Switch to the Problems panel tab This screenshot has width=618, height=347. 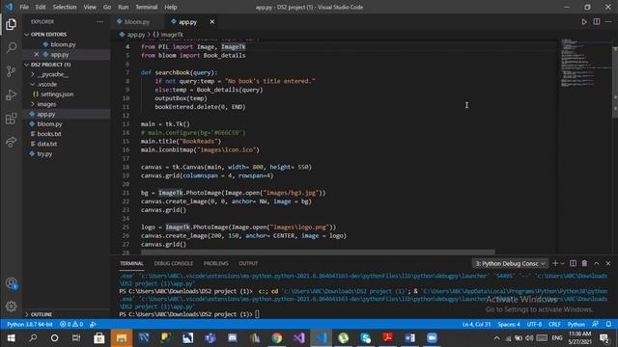click(216, 263)
